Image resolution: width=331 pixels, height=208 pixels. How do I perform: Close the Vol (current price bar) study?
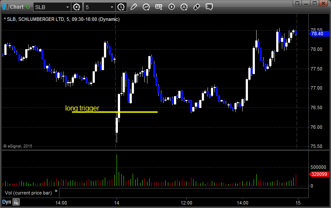point(56,191)
